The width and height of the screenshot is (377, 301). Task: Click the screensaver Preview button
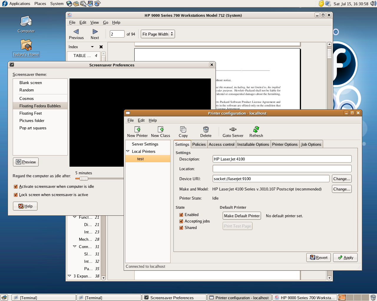point(26,162)
